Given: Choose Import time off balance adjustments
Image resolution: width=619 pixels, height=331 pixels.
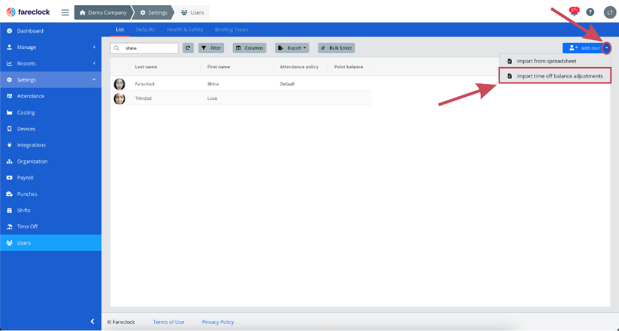Looking at the screenshot, I should click(555, 76).
